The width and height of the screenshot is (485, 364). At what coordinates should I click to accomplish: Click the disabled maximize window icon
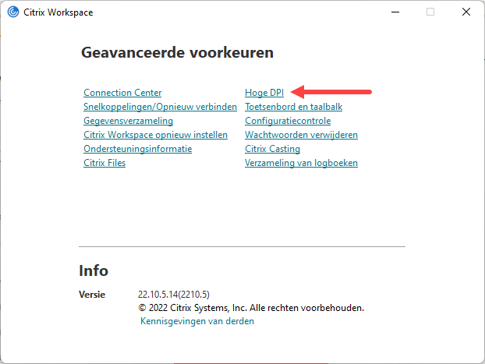point(430,12)
